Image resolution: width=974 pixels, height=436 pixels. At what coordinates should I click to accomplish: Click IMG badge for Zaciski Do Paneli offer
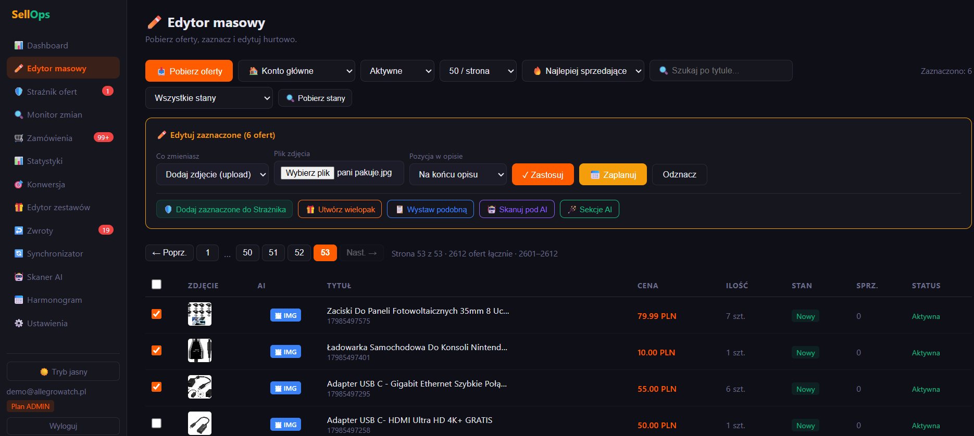click(285, 315)
